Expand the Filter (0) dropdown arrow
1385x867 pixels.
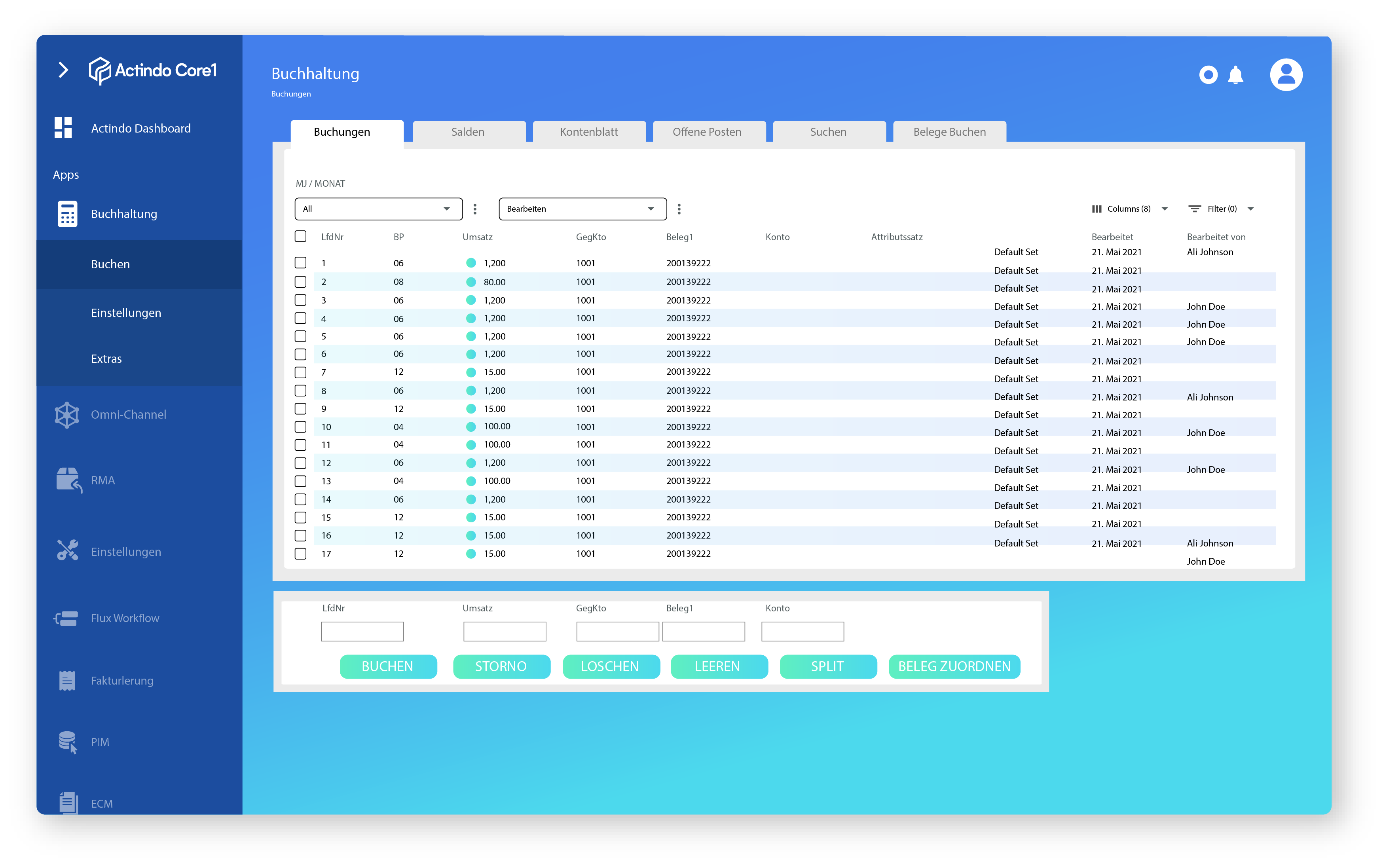click(1250, 209)
